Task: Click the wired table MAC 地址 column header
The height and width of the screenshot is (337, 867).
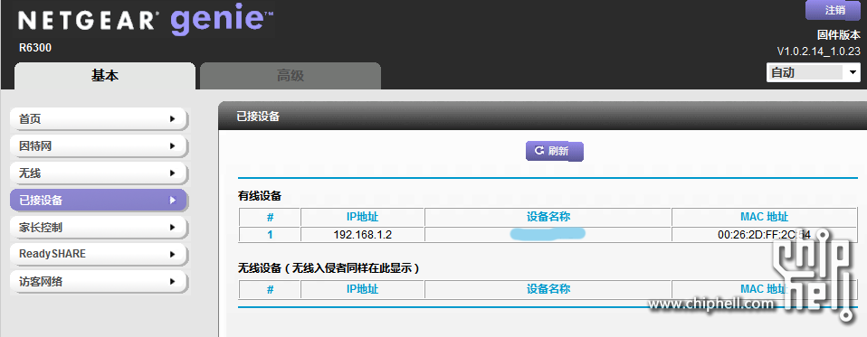Action: pos(764,217)
